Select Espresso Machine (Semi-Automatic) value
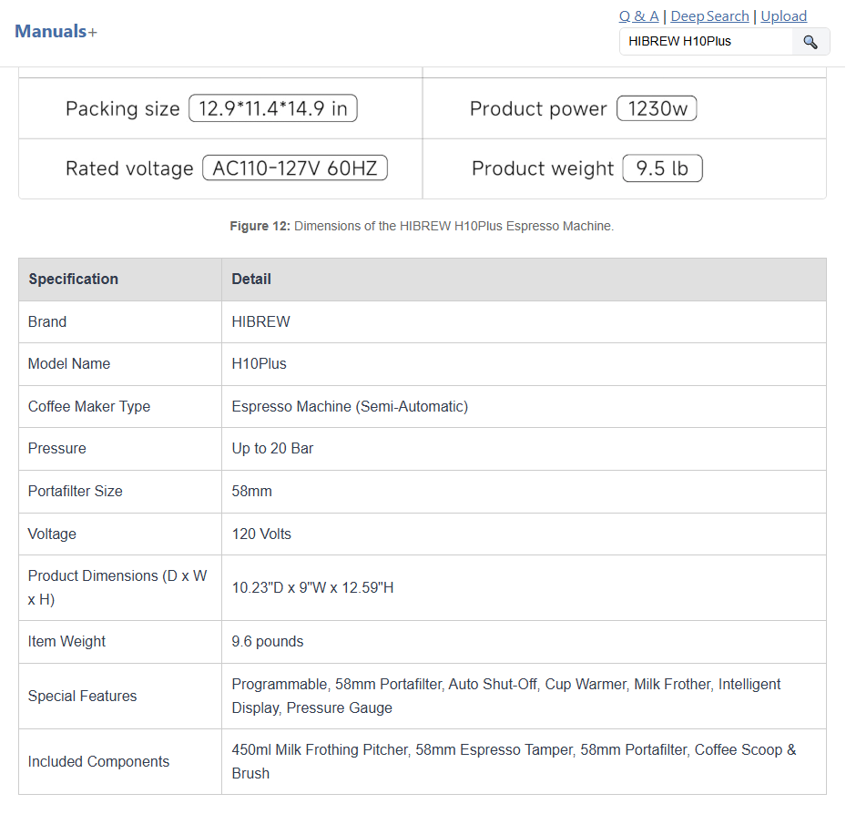Screen dimensions: 846x814 [x=351, y=407]
